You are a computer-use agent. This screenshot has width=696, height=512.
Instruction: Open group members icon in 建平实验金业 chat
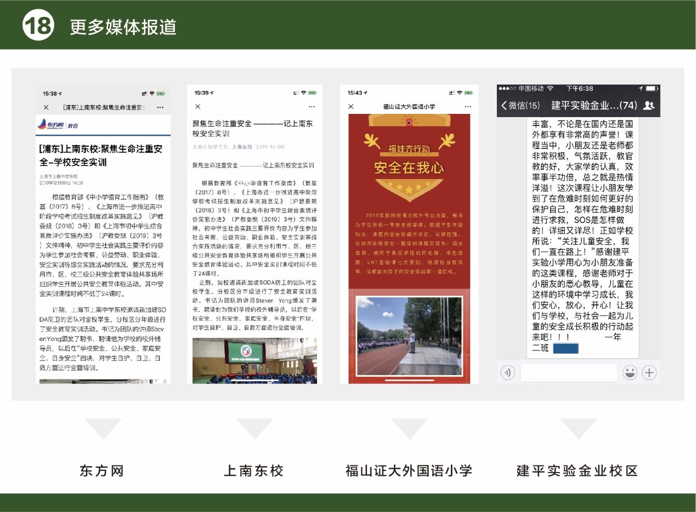tap(648, 105)
